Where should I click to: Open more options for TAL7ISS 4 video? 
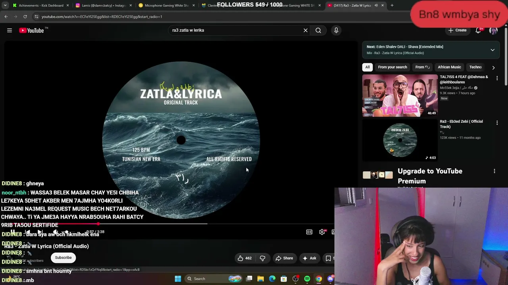(497, 78)
